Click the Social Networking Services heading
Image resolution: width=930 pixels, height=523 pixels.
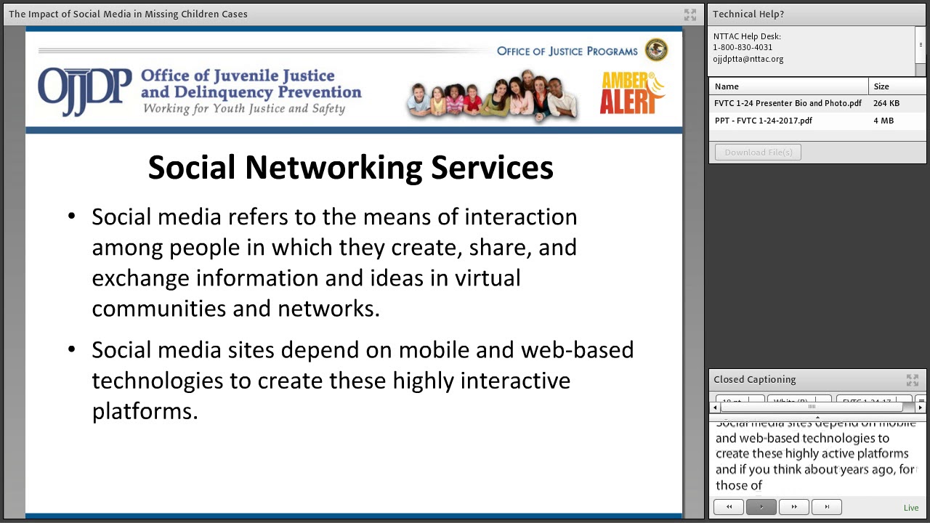click(x=351, y=167)
